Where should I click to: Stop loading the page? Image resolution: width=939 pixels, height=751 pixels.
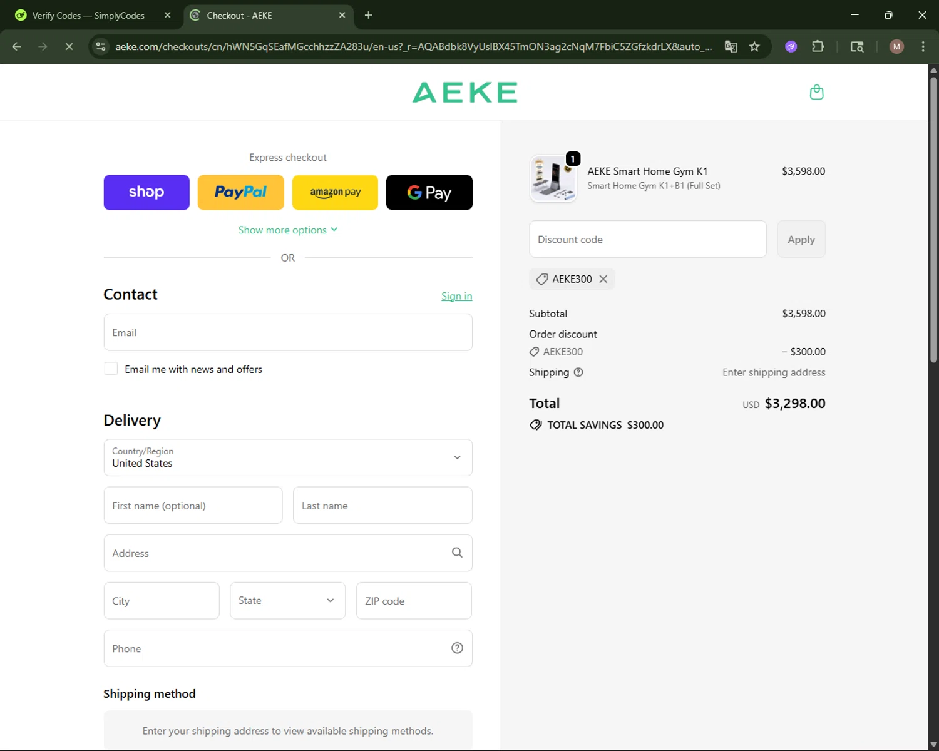pos(69,46)
